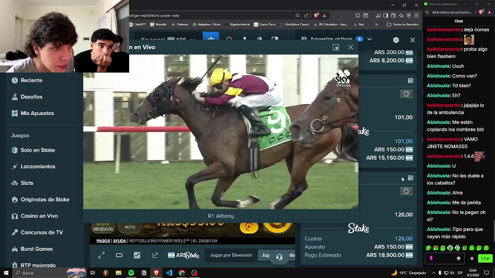Open bet card icon above 126,00 bet
Viewport: 495px width, 278px height.
click(411, 178)
